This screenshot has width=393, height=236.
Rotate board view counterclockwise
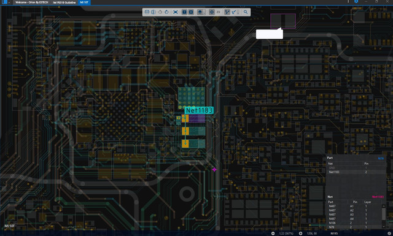point(160,12)
